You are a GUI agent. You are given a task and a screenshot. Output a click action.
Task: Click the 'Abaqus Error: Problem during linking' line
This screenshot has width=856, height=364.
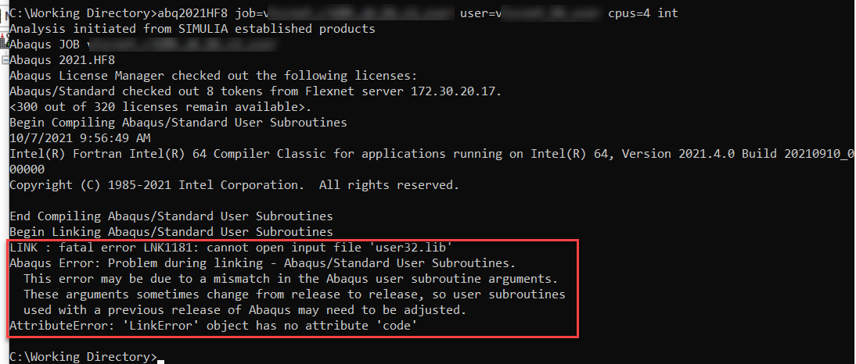[x=262, y=262]
